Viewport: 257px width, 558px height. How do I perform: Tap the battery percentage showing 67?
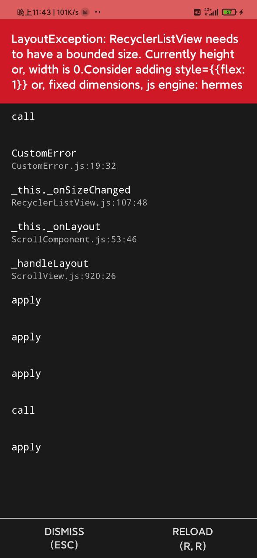(x=230, y=12)
